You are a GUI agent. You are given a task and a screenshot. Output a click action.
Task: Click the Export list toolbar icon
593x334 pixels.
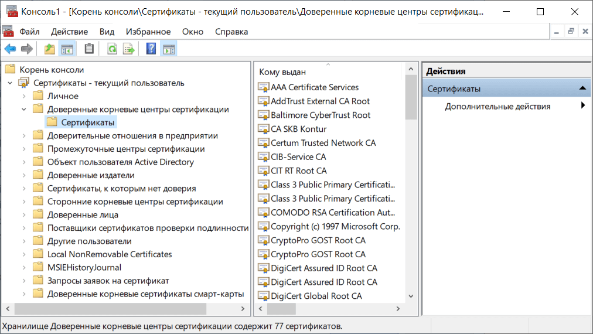tap(128, 49)
